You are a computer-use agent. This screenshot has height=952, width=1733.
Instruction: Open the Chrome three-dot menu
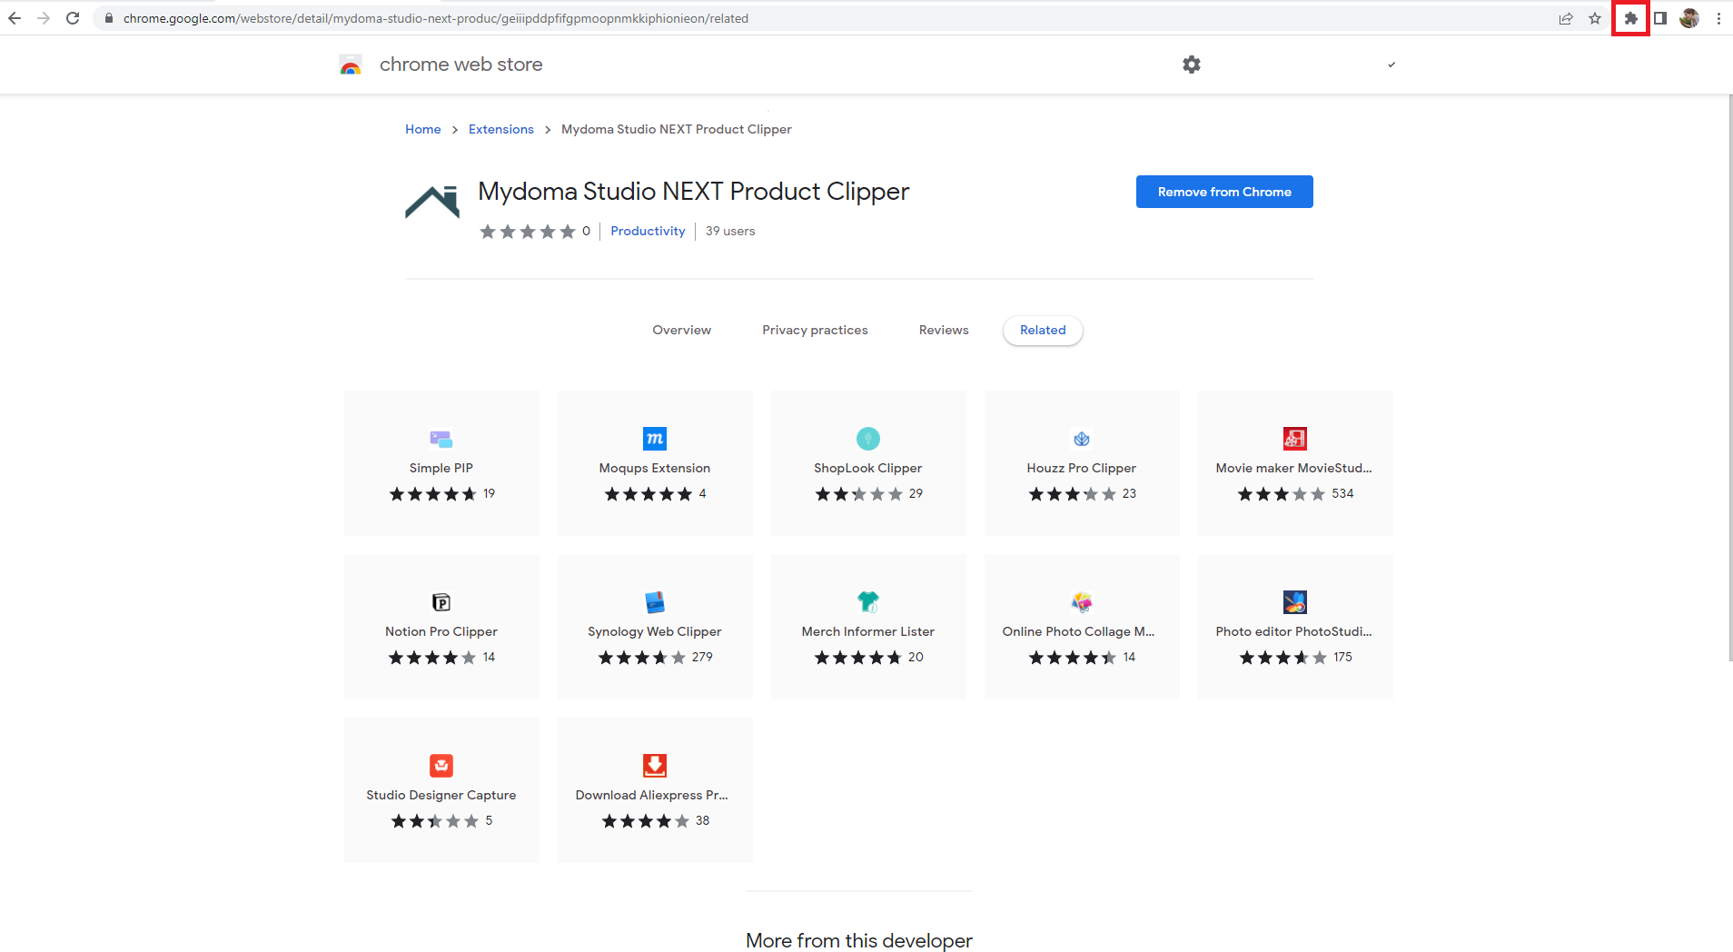1718,18
